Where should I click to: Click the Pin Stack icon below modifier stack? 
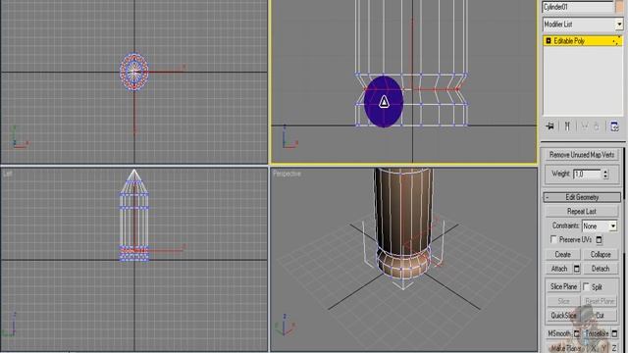(x=549, y=126)
